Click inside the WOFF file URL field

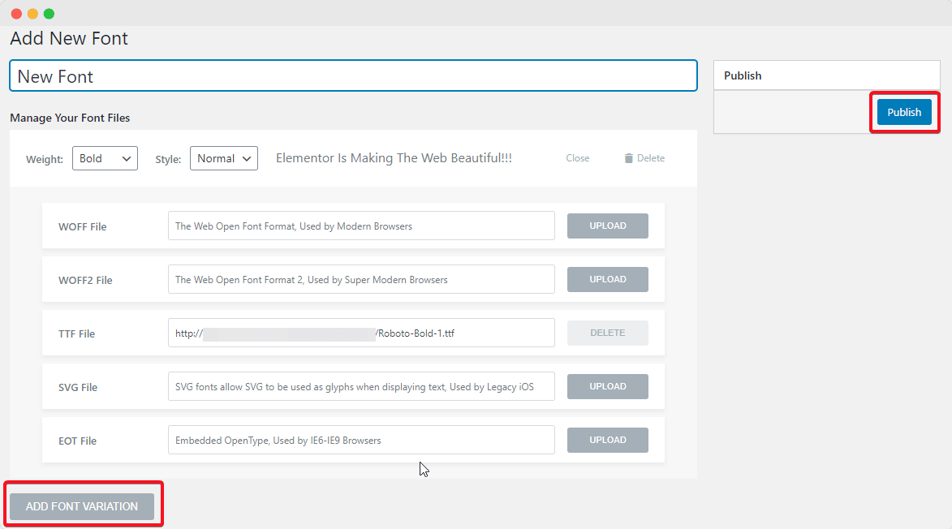pos(360,226)
